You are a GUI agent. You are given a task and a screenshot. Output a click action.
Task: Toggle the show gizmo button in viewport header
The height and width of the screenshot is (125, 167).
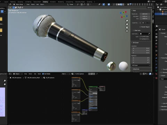click(104, 5)
